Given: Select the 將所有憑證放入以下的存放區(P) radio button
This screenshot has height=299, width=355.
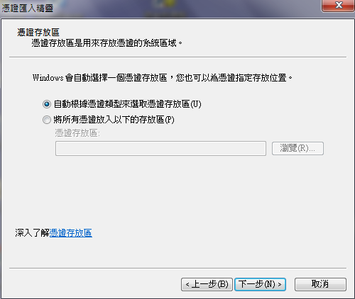Looking at the screenshot, I should (x=47, y=120).
